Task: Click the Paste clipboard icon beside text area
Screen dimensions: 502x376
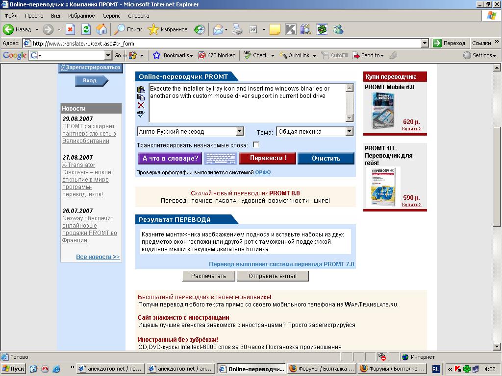Action: (141, 90)
